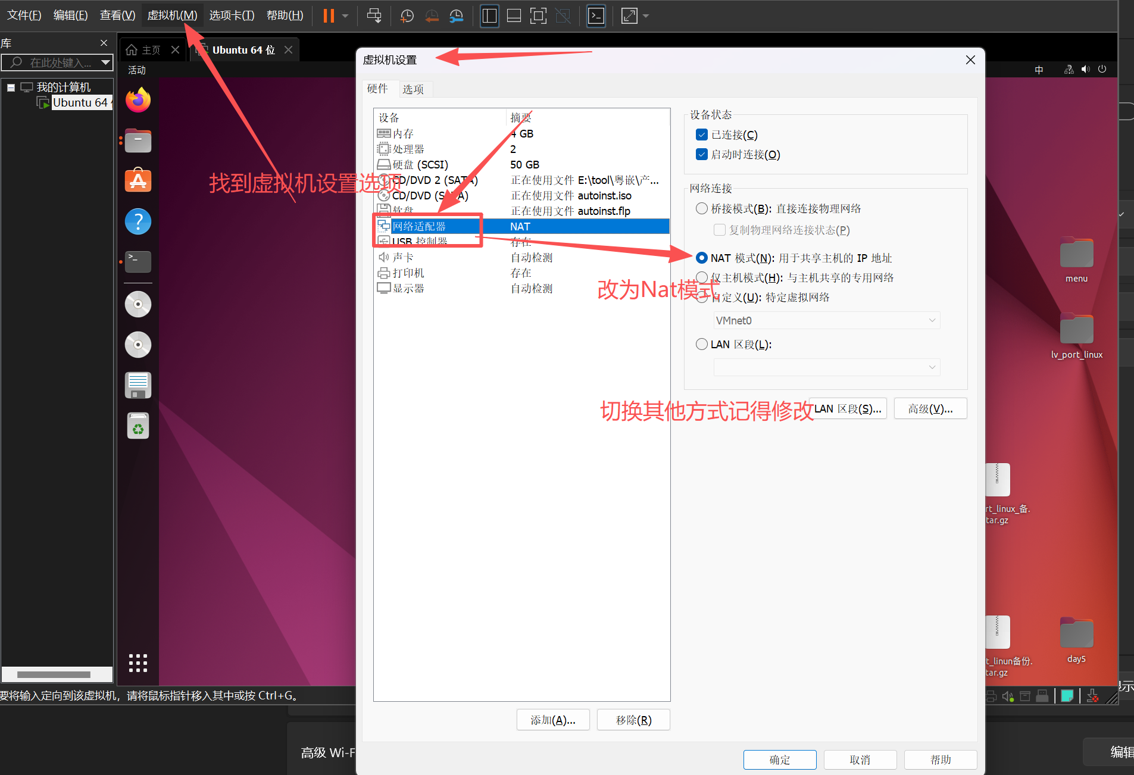Open the lv_port_linux desktop folder
The width and height of the screenshot is (1134, 775).
click(x=1076, y=336)
